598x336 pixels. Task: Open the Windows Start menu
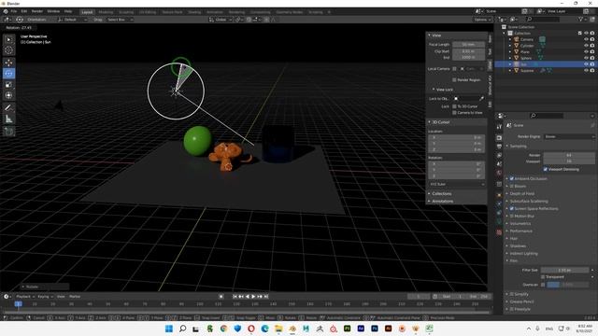pyautogui.click(x=169, y=329)
